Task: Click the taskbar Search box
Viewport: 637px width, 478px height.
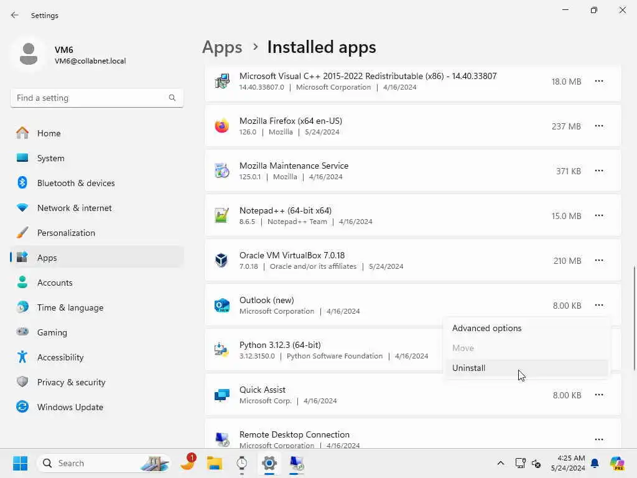Action: (x=104, y=463)
